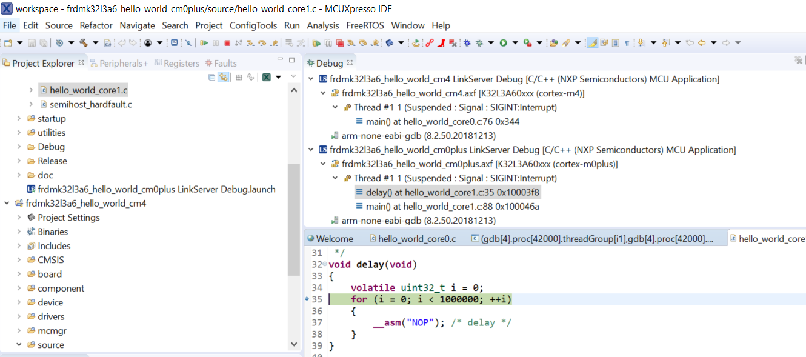Toggle the Skip All Breakpoints button
This screenshot has height=357, width=806.
188,43
